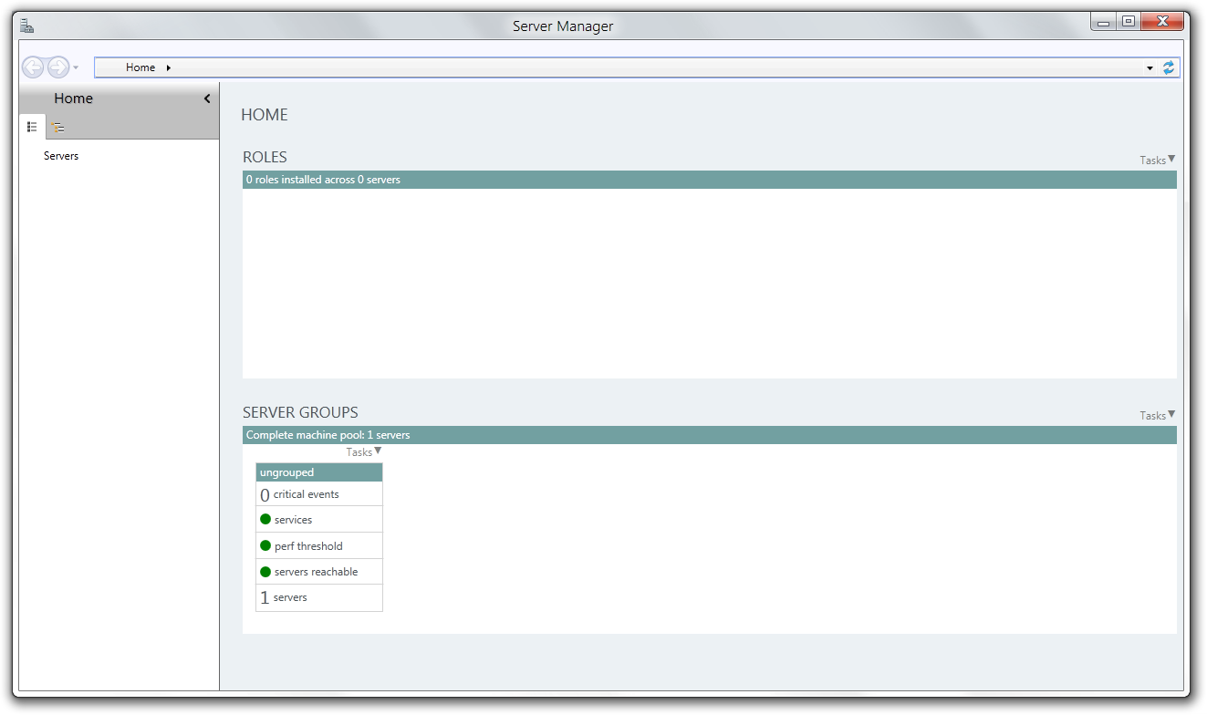Click the ROLES section heading
Image resolution: width=1207 pixels, height=715 pixels.
tap(265, 157)
